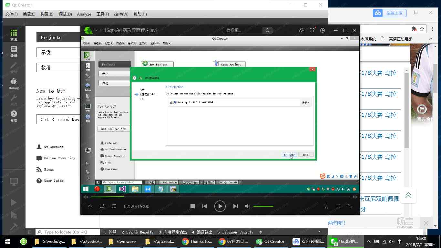Open the 3 应用程序输出 output pane

click(173, 232)
